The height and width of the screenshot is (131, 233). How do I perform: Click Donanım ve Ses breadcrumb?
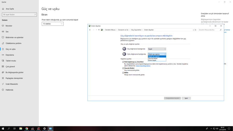[x=123, y=30]
